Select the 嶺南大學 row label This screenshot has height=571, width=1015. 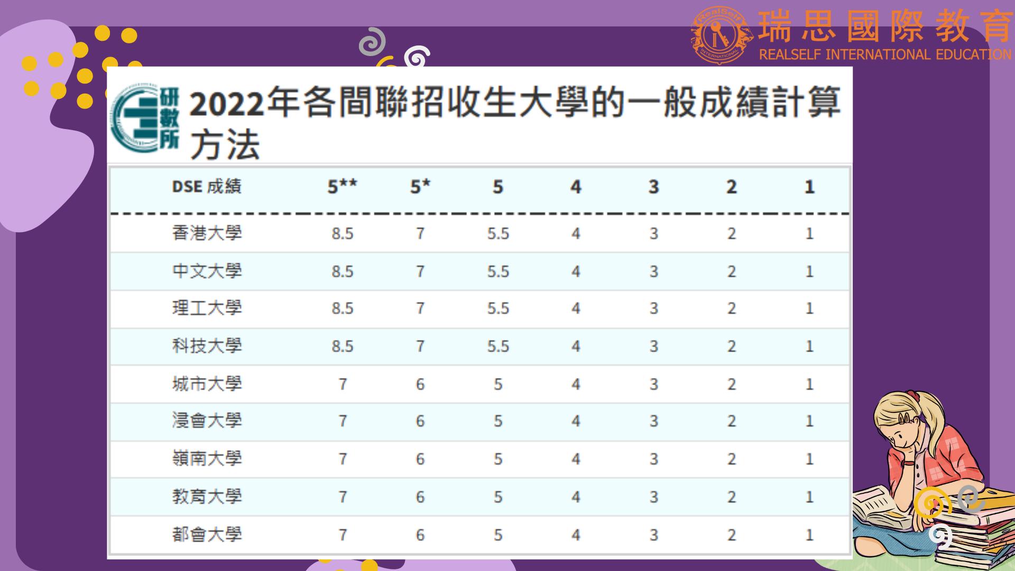[207, 459]
